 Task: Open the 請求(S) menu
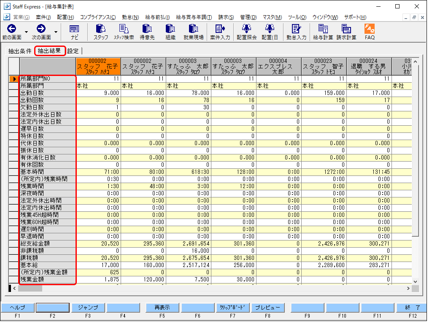coord(226,17)
